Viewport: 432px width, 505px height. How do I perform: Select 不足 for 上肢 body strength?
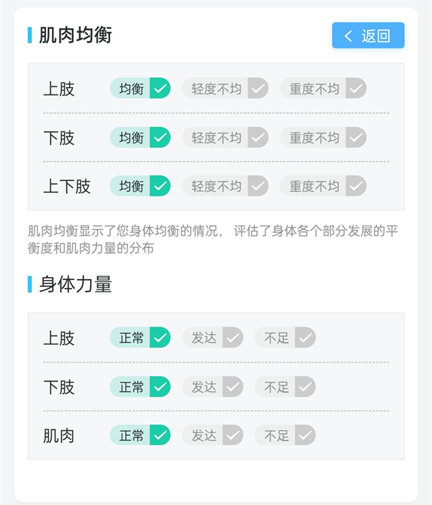click(285, 338)
